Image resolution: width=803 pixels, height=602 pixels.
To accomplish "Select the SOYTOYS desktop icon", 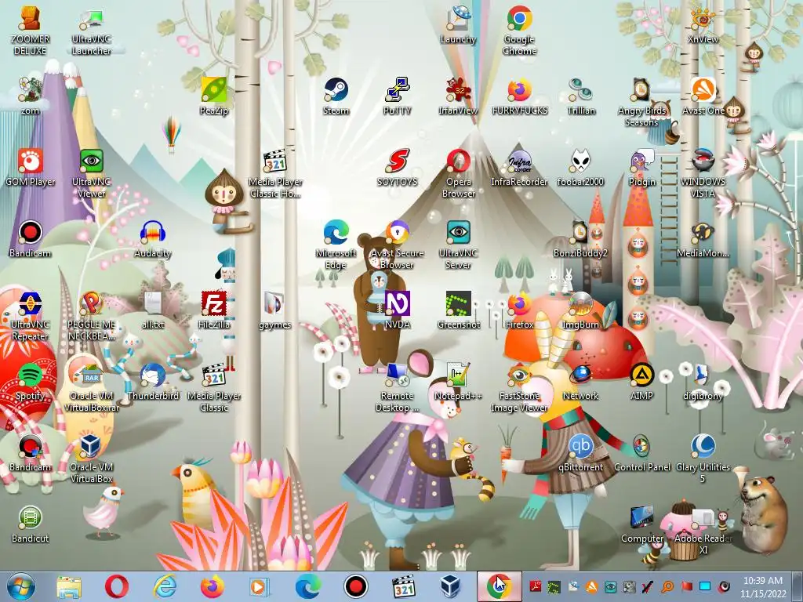I will [398, 168].
